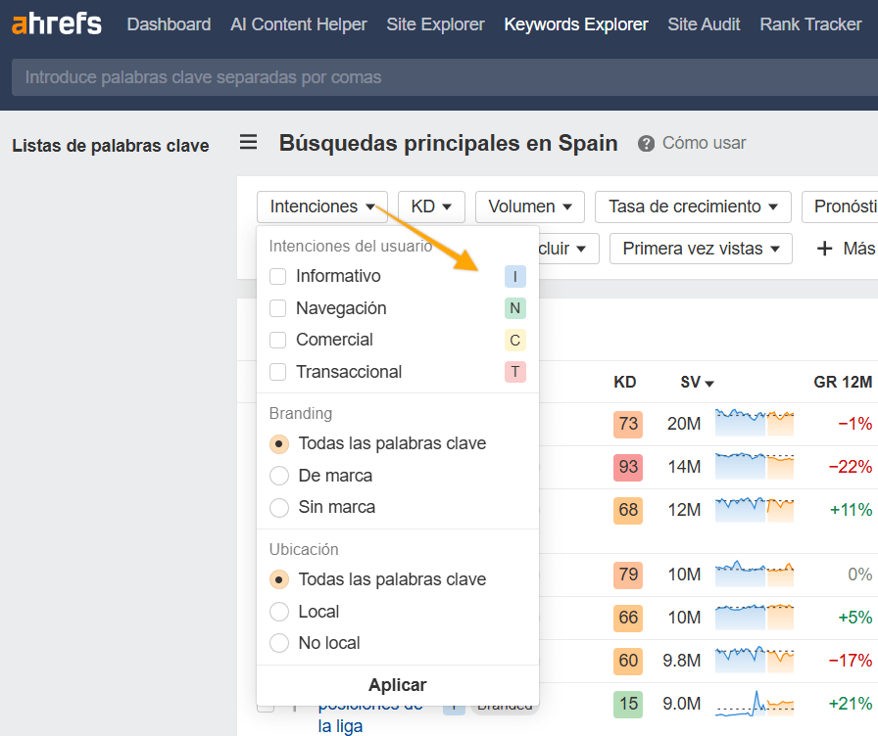The image size is (878, 736).
Task: Click the Aplicar button
Action: click(x=397, y=685)
